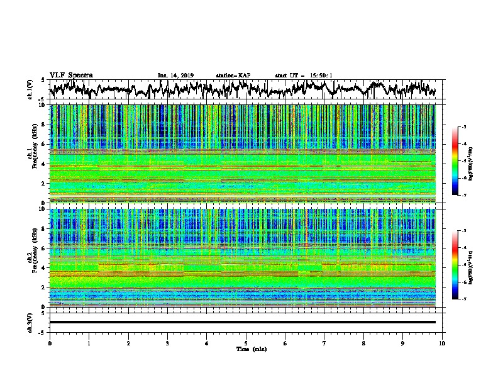Select the date text "Jan. 14, 2019"
The width and height of the screenshot is (498, 385).
pyautogui.click(x=175, y=75)
